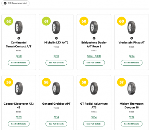The width and height of the screenshot is (149, 130).
Task: Open the Bridgestone Dueler A/T Revo 3 title
Action: [x=94, y=45]
